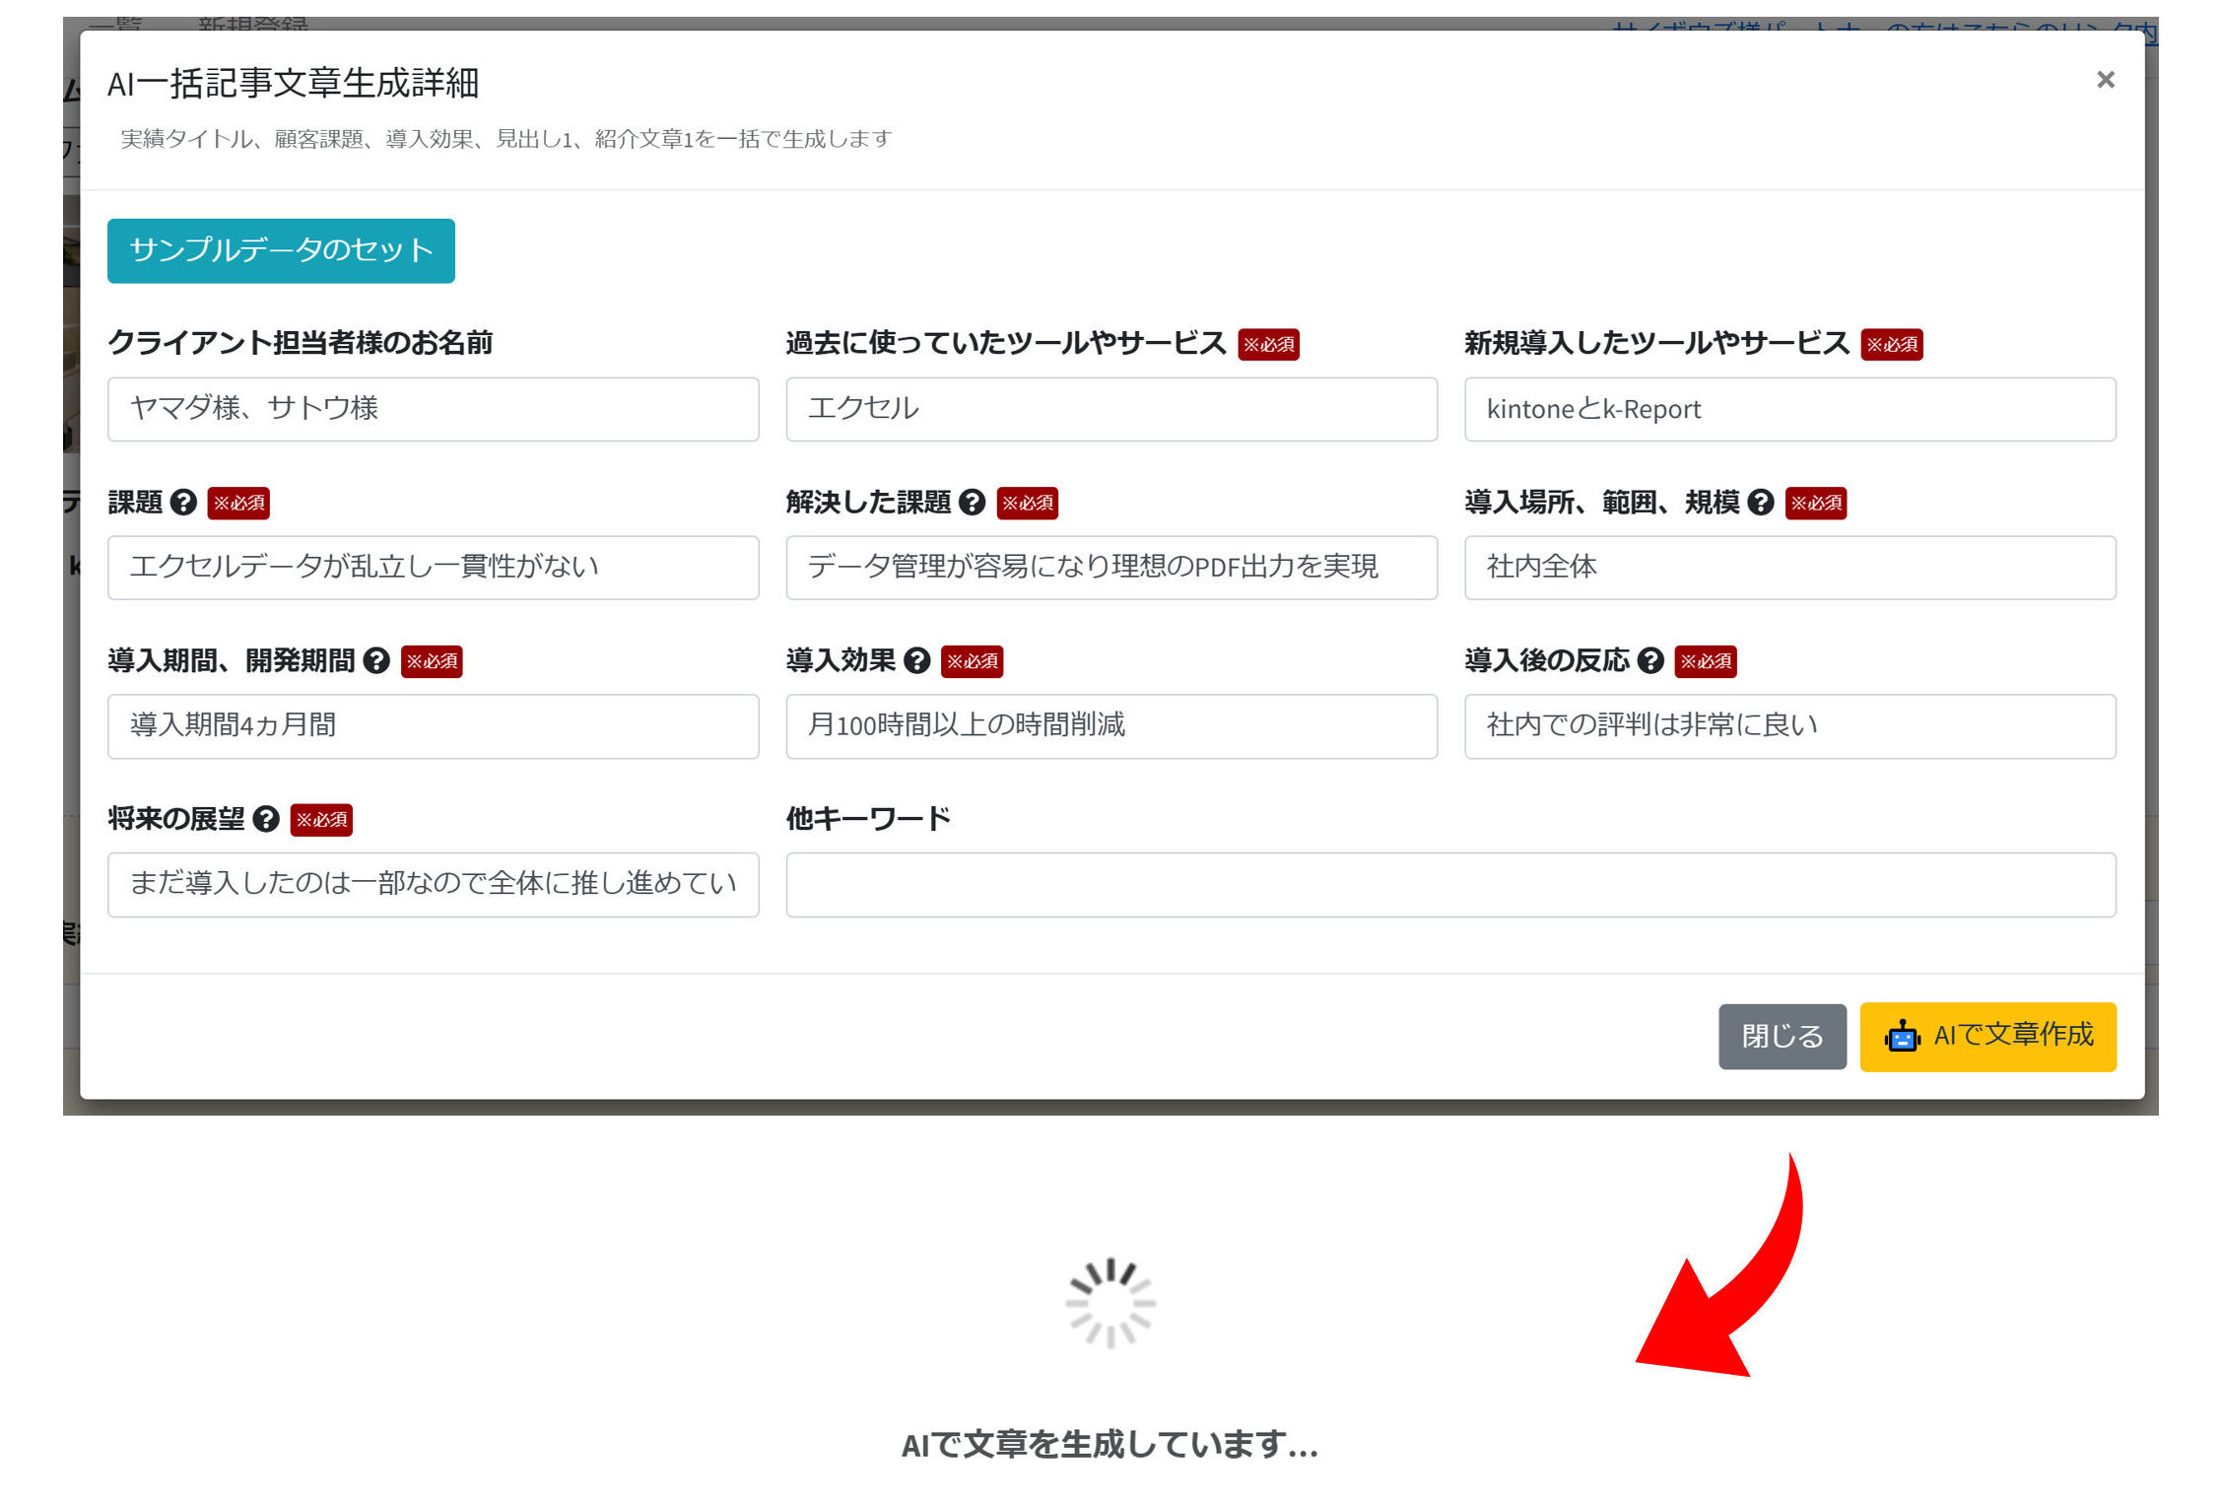Screen dimensions: 2220x1498
Task: Click help icon beside 解決した課題
Action: click(972, 503)
